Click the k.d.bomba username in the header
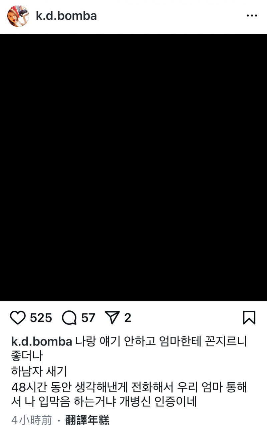 click(x=66, y=16)
